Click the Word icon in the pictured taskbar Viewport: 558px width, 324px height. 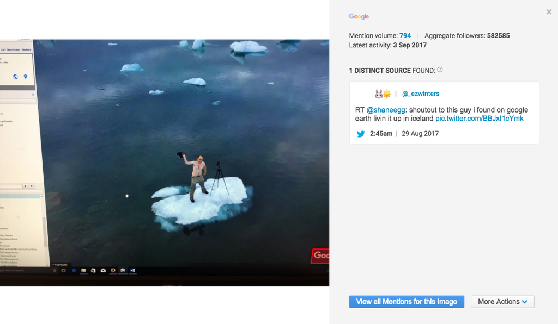pyautogui.click(x=132, y=270)
